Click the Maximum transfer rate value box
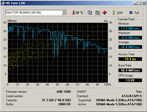 pos(130,38)
